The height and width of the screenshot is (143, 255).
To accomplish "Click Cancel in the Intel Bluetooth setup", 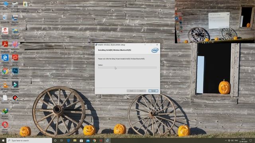I will click(x=153, y=91).
